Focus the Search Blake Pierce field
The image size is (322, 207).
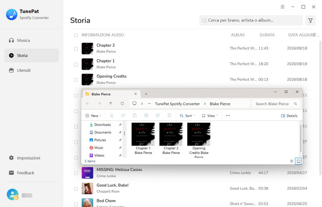tap(276, 104)
